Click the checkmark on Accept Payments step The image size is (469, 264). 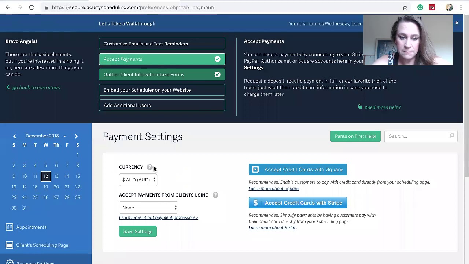(x=218, y=59)
